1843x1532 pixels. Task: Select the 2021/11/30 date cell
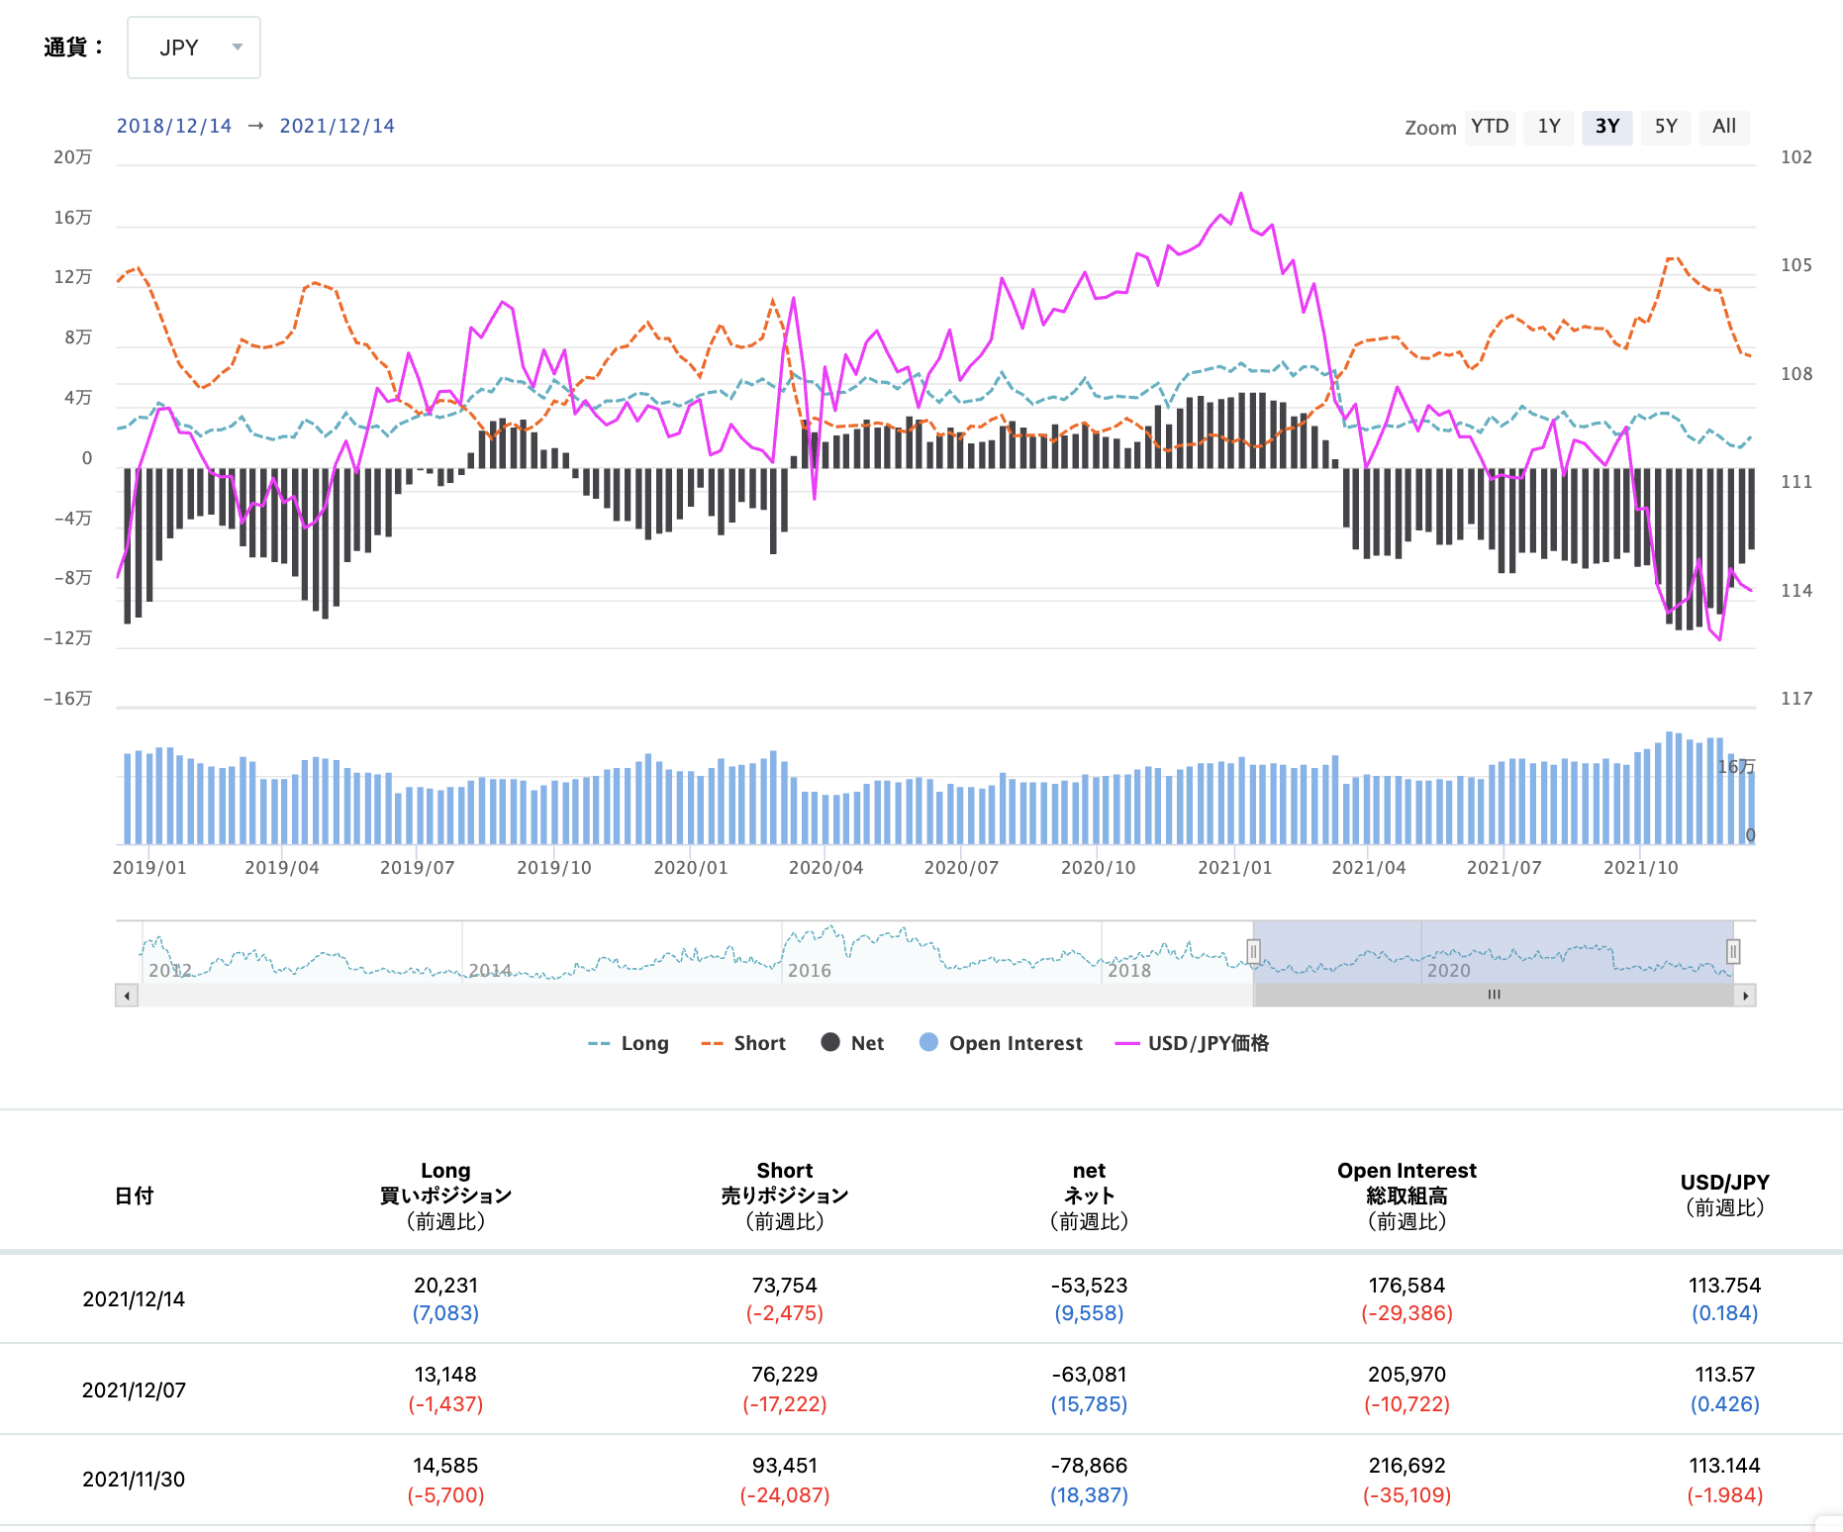tap(134, 1480)
